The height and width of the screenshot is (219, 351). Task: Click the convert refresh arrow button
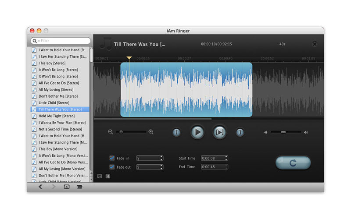coord(293,162)
